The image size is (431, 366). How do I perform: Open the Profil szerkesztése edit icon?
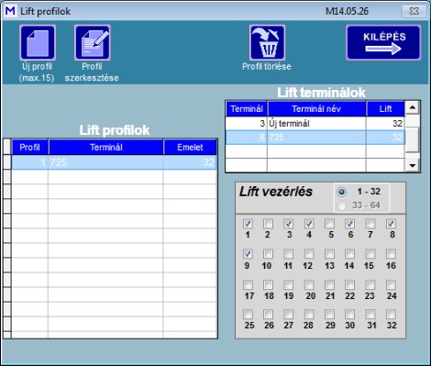pyautogui.click(x=93, y=42)
